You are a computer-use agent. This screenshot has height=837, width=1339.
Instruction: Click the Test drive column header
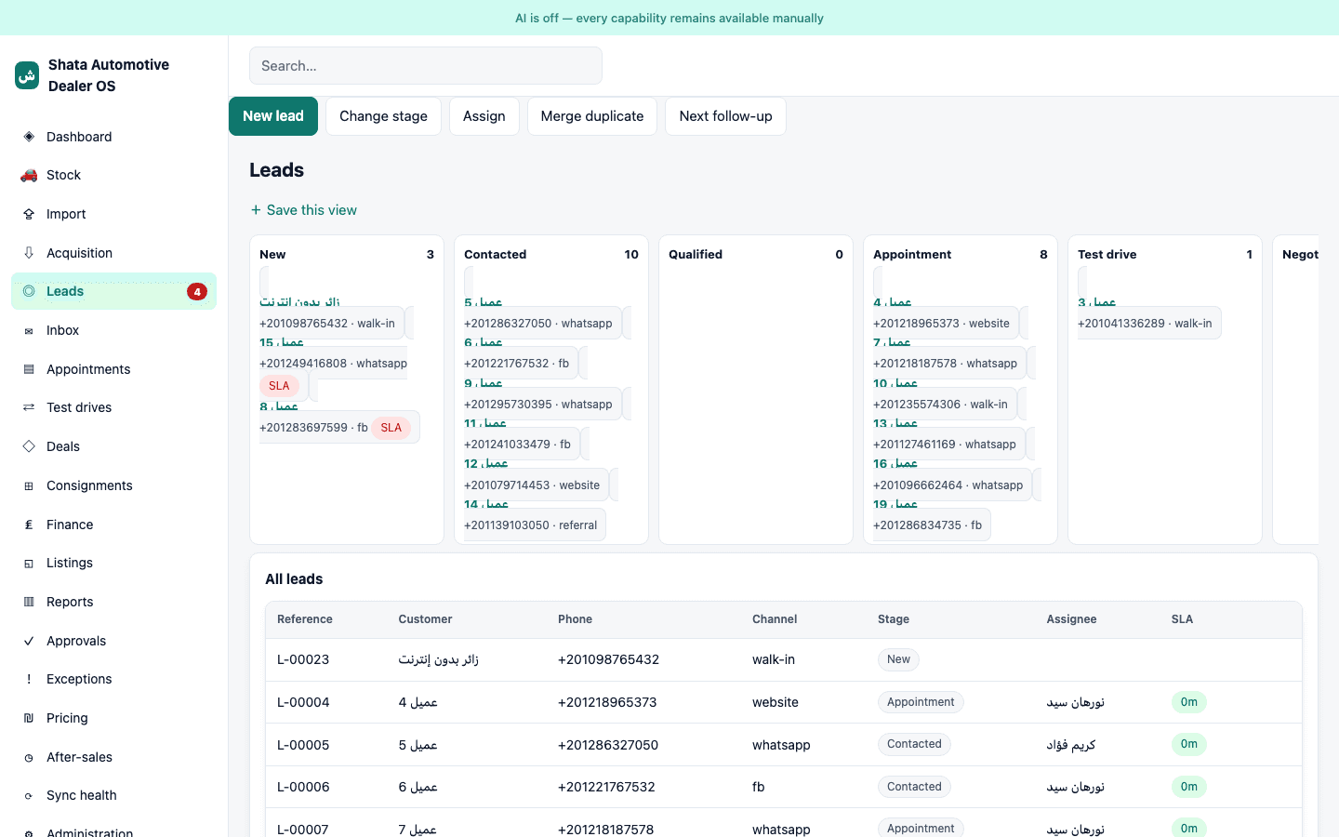(x=1165, y=254)
